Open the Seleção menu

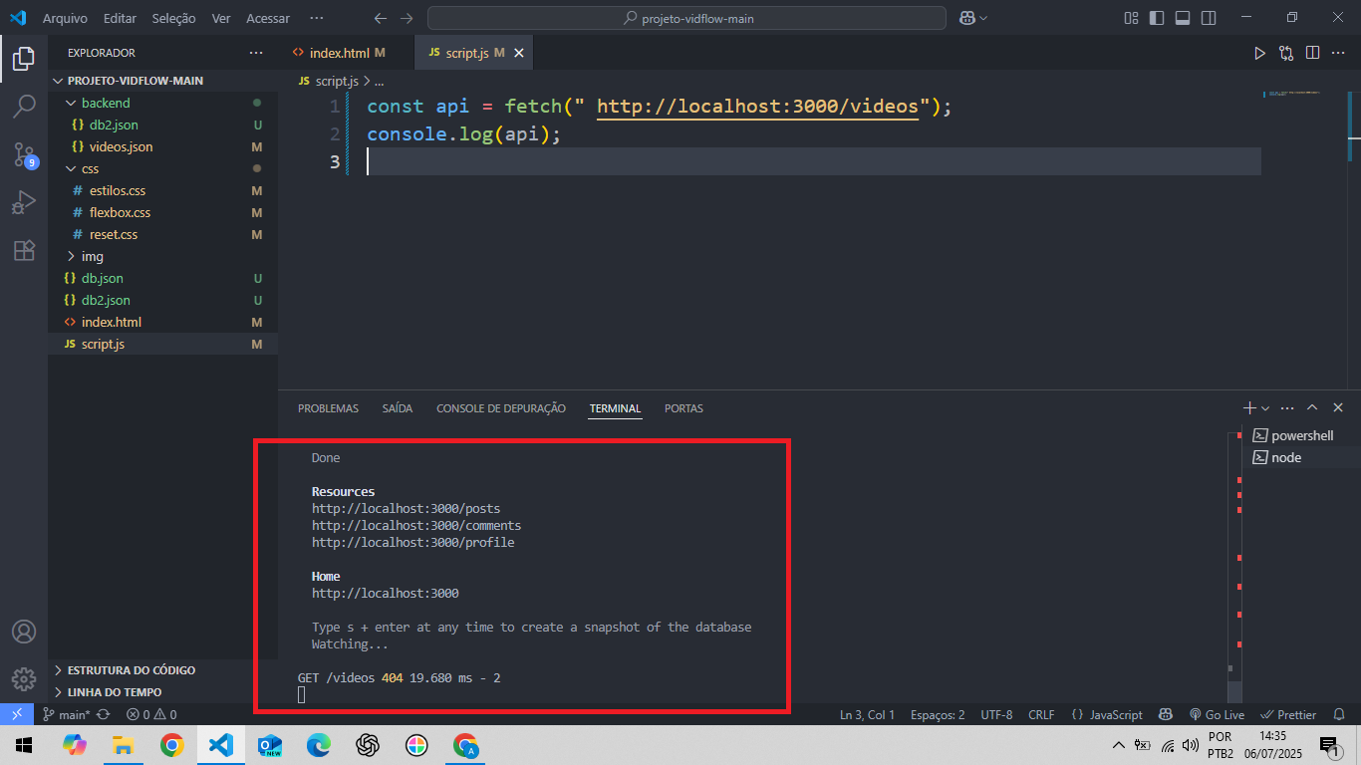point(174,18)
